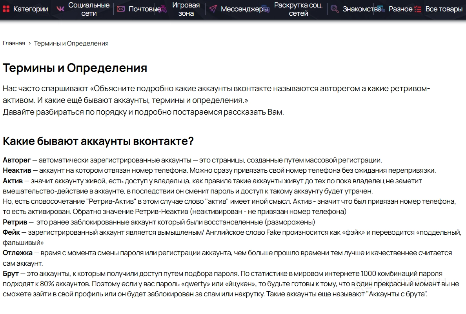Open the Игровая зона menu item
466x314 pixels.
click(x=186, y=9)
